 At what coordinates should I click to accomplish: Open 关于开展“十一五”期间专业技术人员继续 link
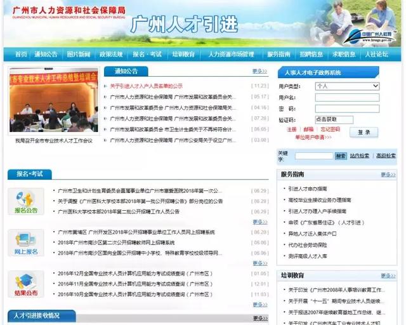pyautogui.click(x=337, y=301)
